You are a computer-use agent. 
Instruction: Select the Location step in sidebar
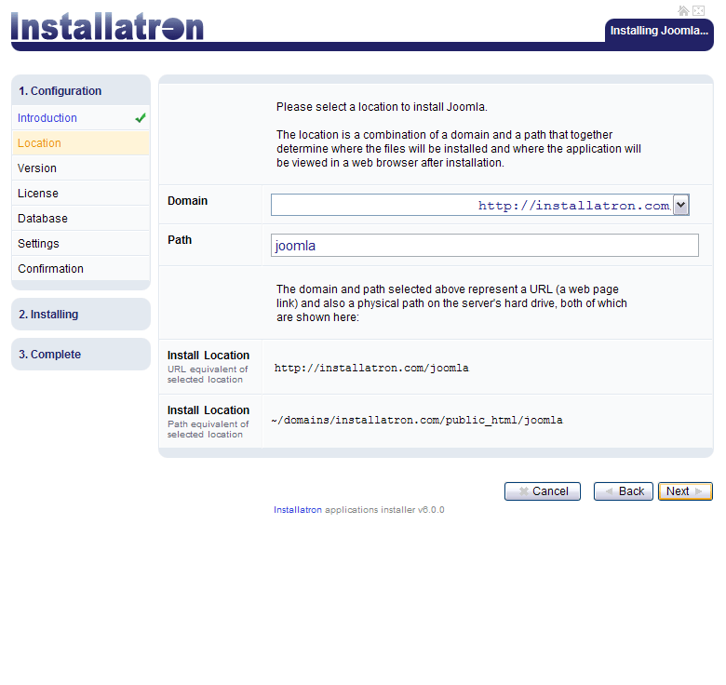pyautogui.click(x=81, y=143)
